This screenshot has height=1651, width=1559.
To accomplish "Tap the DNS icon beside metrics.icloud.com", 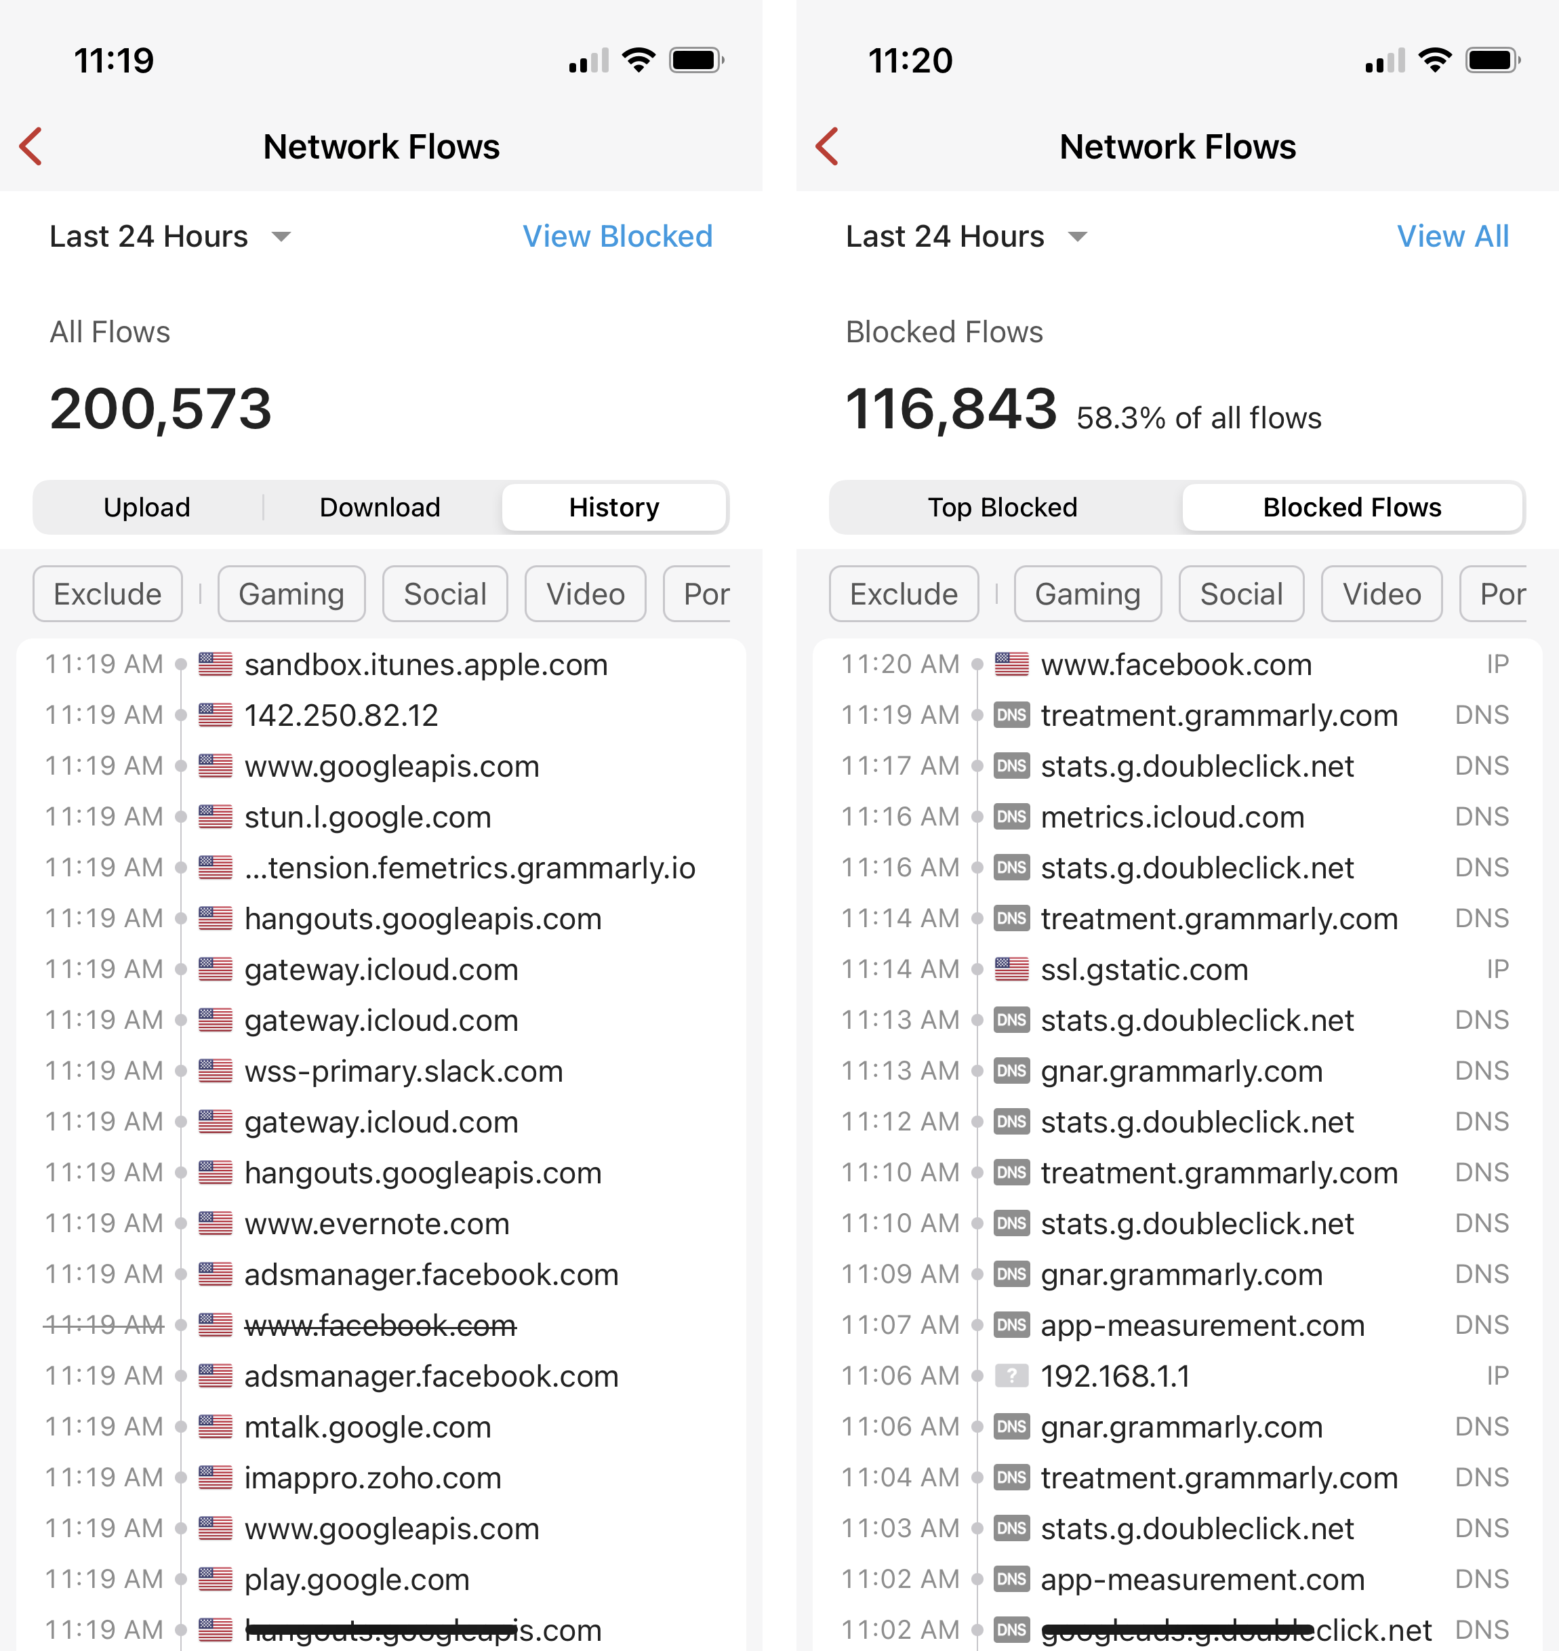I will pos(1011,817).
